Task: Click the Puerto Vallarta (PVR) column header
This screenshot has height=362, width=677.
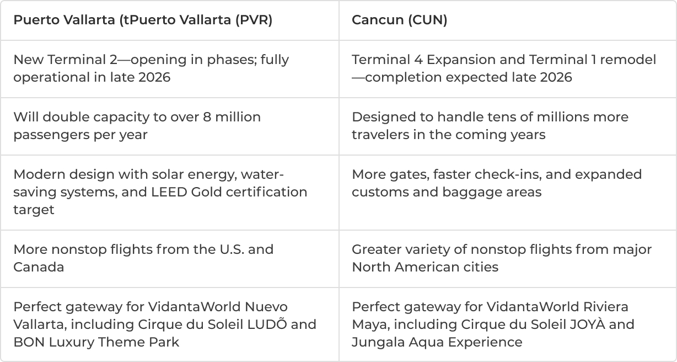Action: click(x=143, y=20)
